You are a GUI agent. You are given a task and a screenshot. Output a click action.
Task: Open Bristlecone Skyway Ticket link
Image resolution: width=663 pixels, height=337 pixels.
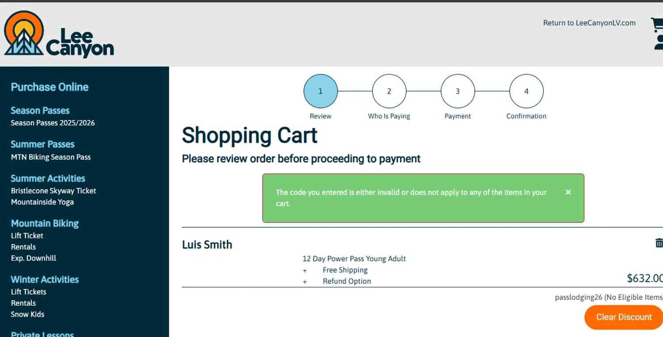pyautogui.click(x=53, y=191)
